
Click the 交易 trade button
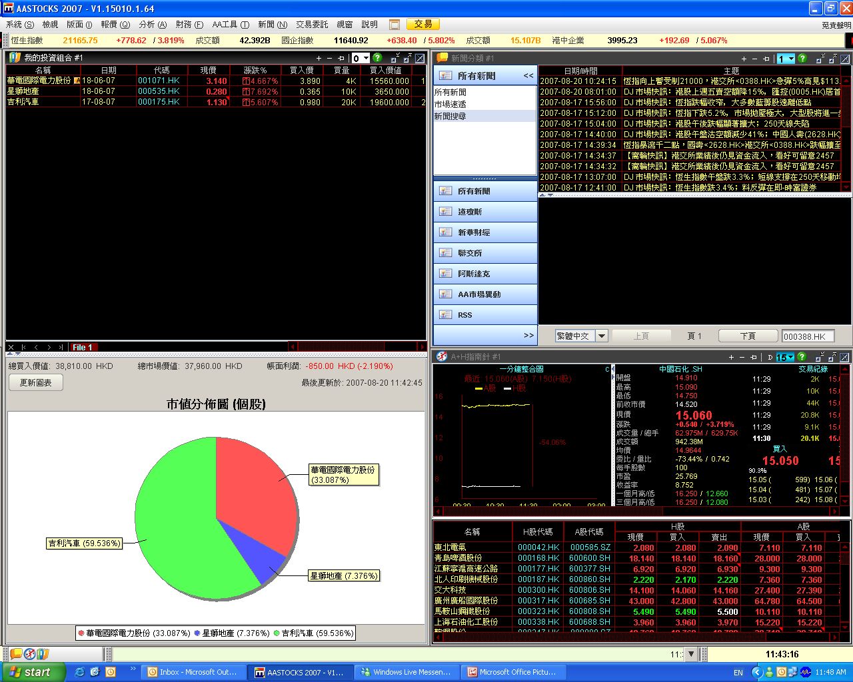[423, 25]
